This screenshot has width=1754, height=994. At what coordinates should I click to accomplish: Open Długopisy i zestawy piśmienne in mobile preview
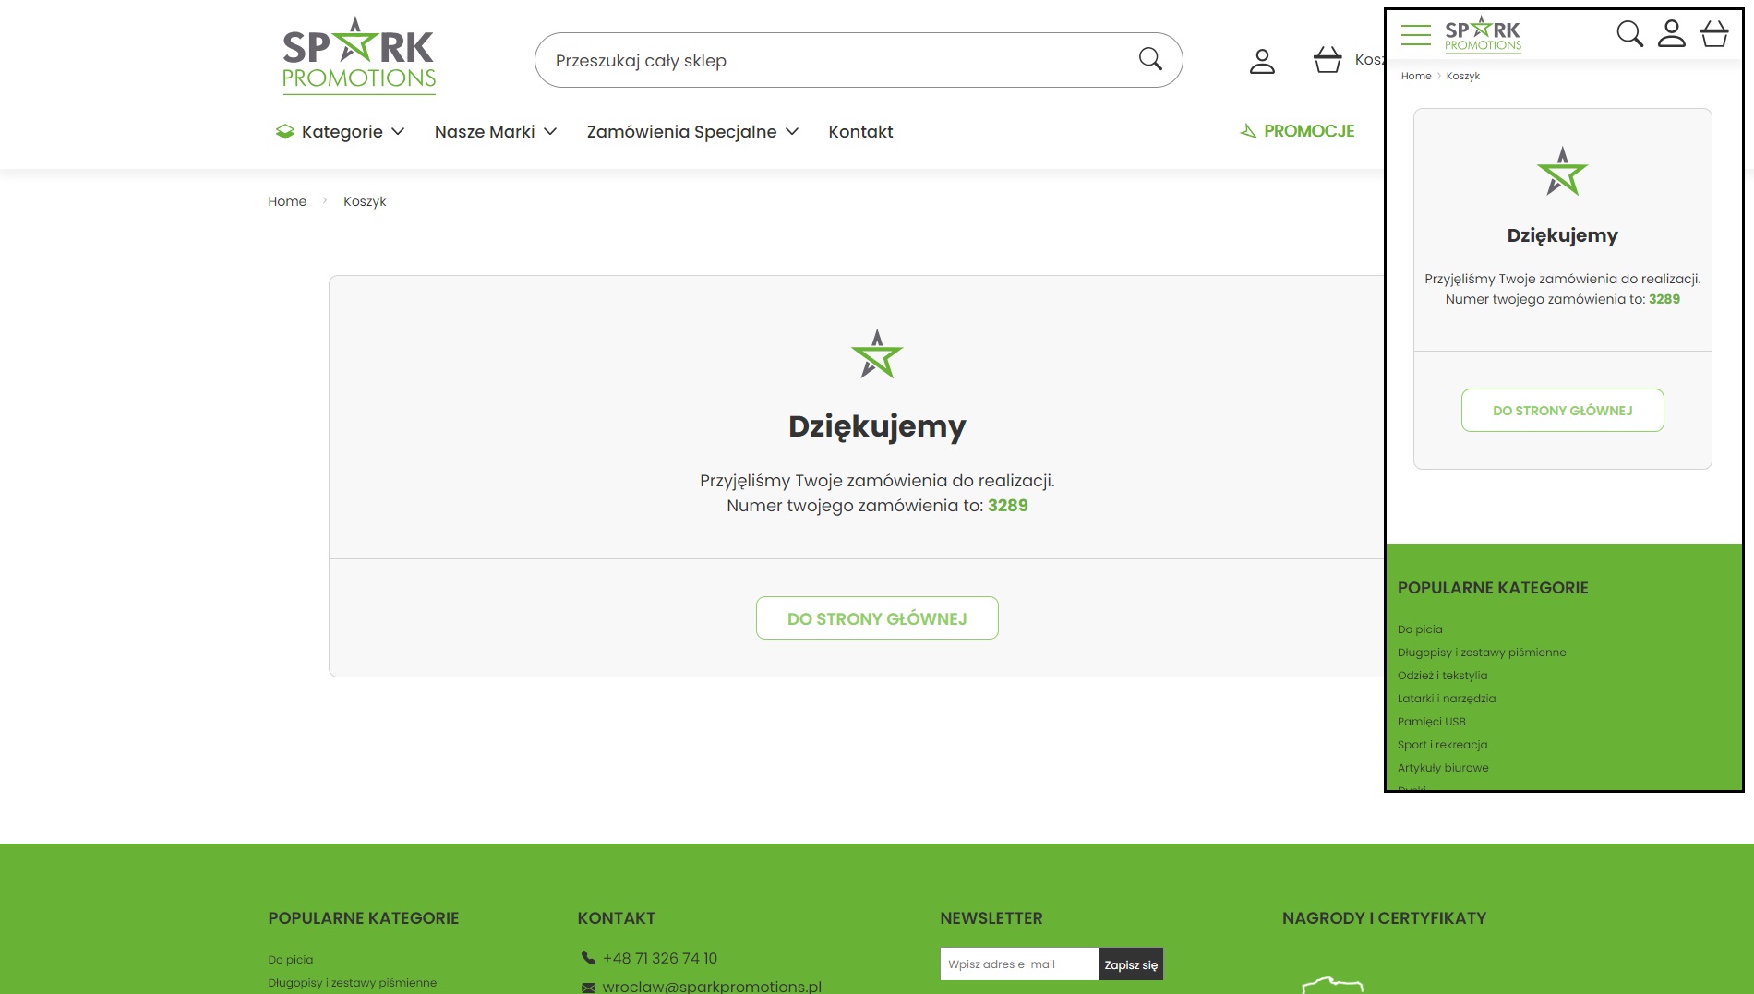(x=1481, y=653)
